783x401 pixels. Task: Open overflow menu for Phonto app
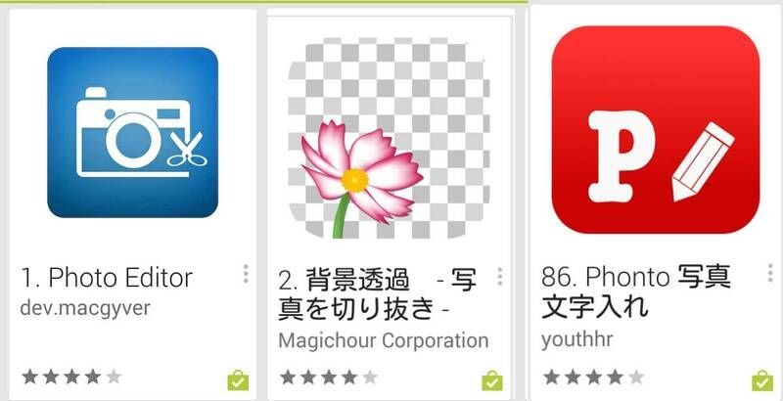(770, 273)
